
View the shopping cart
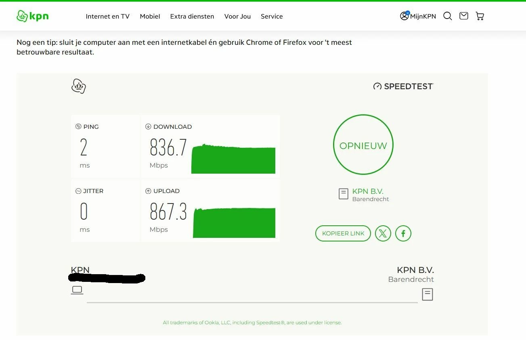point(480,16)
